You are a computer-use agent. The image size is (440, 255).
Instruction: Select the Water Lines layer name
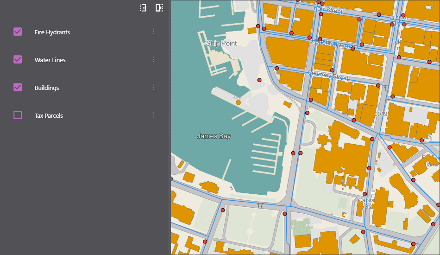tap(50, 60)
